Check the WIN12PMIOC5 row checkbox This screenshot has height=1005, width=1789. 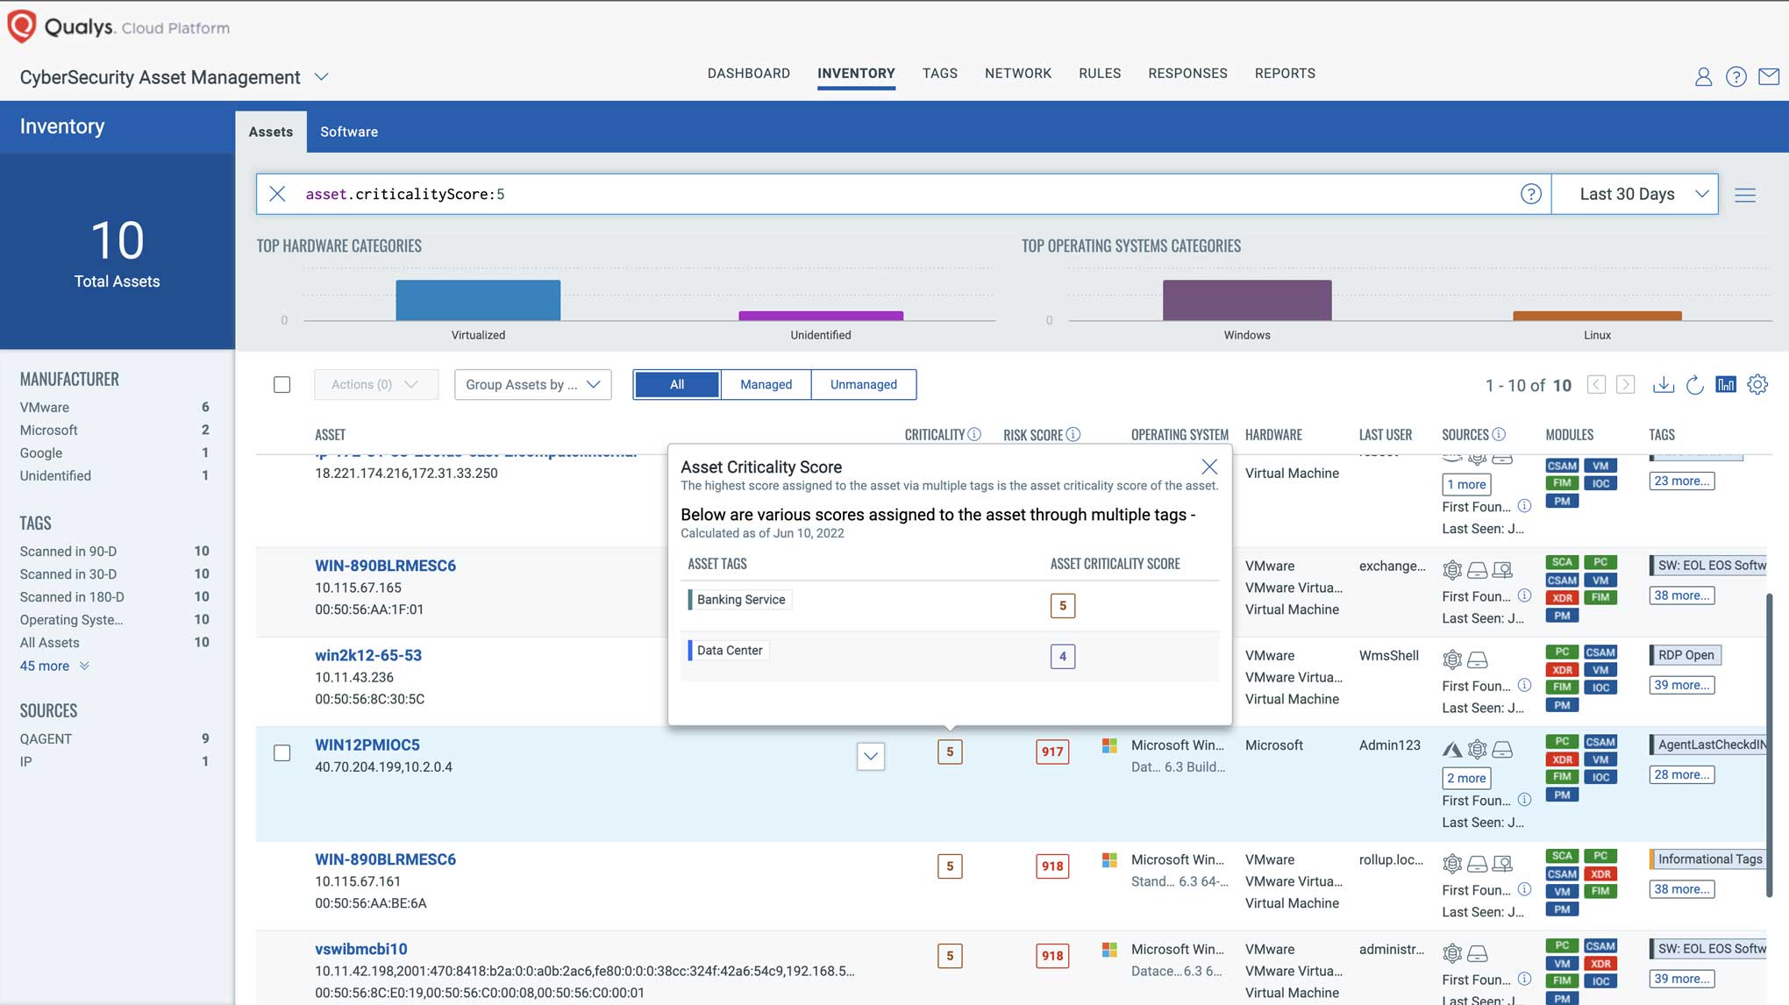[x=282, y=752]
